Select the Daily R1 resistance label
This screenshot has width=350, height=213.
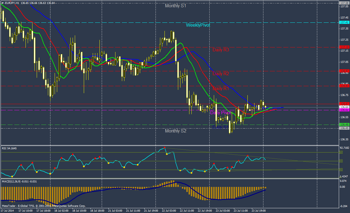point(221,89)
